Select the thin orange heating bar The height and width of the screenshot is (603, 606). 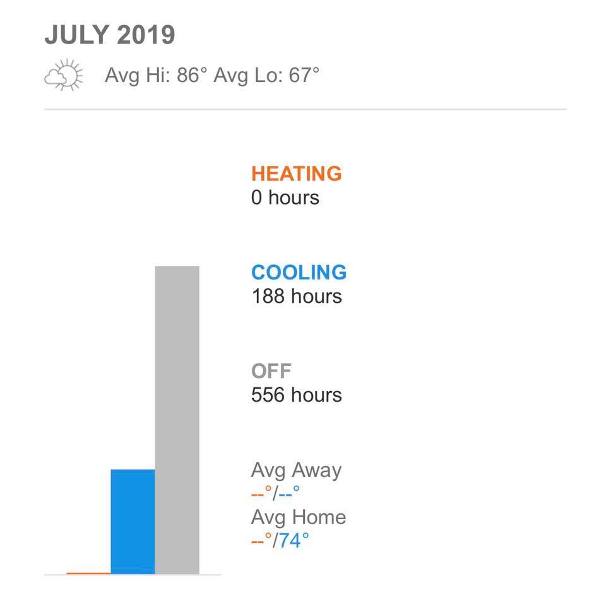tap(88, 573)
